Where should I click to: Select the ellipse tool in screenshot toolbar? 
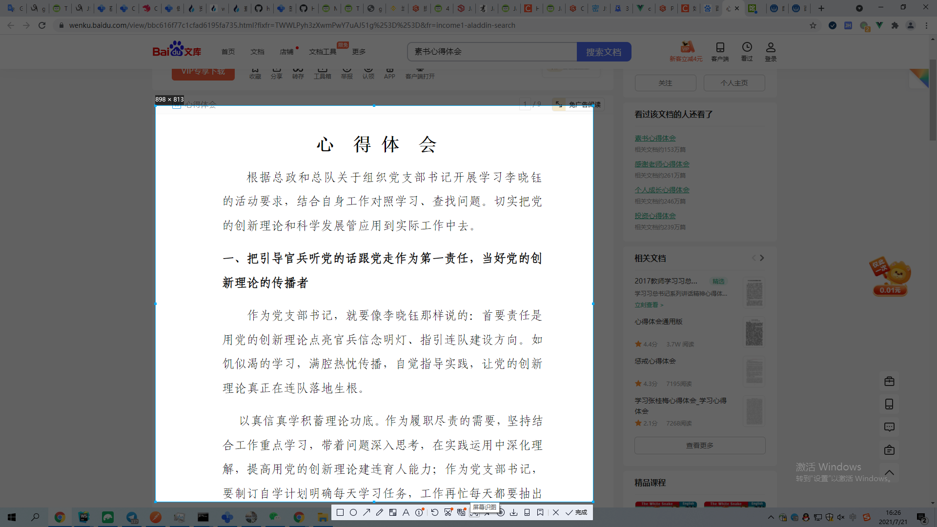353,512
